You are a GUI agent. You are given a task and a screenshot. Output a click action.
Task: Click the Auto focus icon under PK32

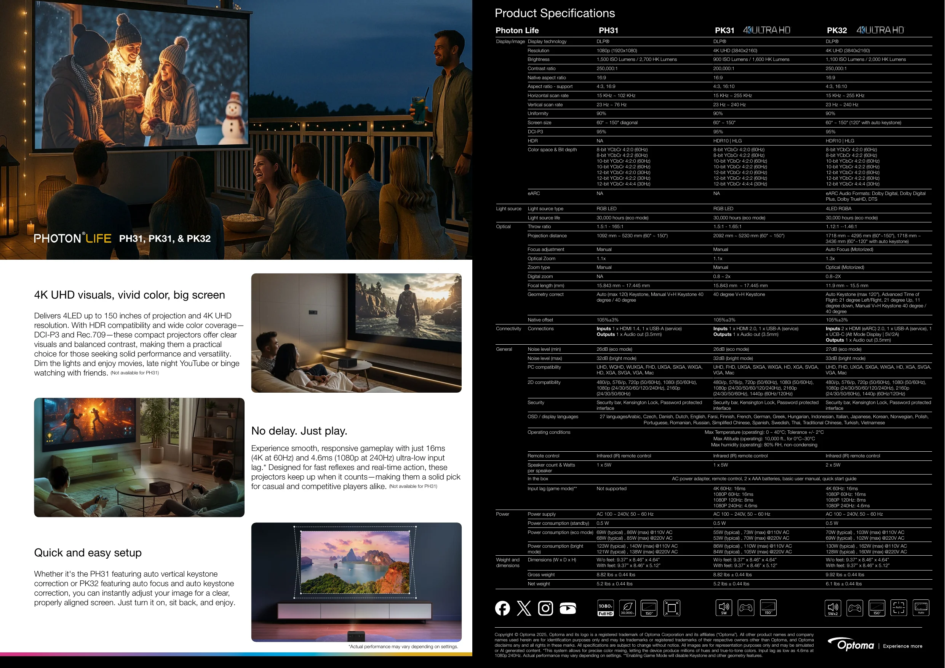[x=899, y=608]
